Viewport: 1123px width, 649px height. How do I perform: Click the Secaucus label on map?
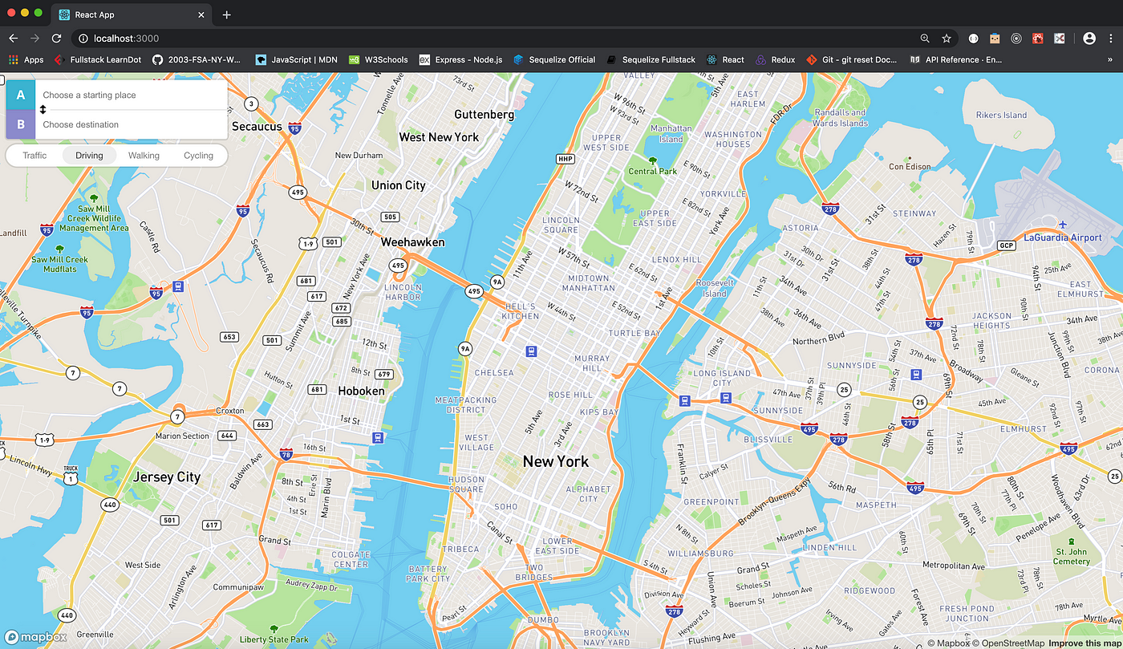257,126
